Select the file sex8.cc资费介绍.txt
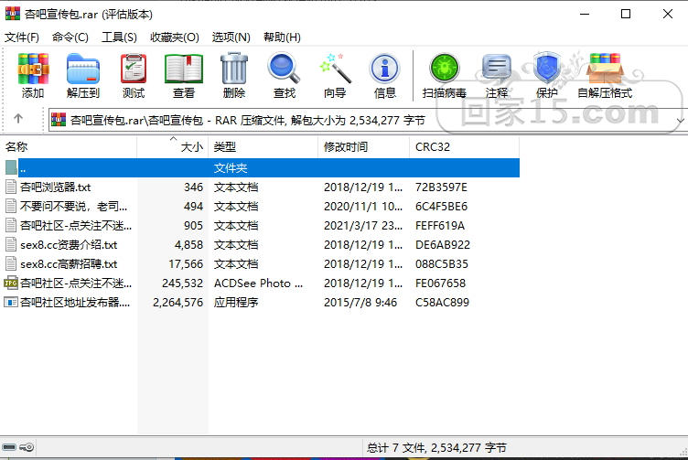The height and width of the screenshot is (460, 688). click(69, 245)
